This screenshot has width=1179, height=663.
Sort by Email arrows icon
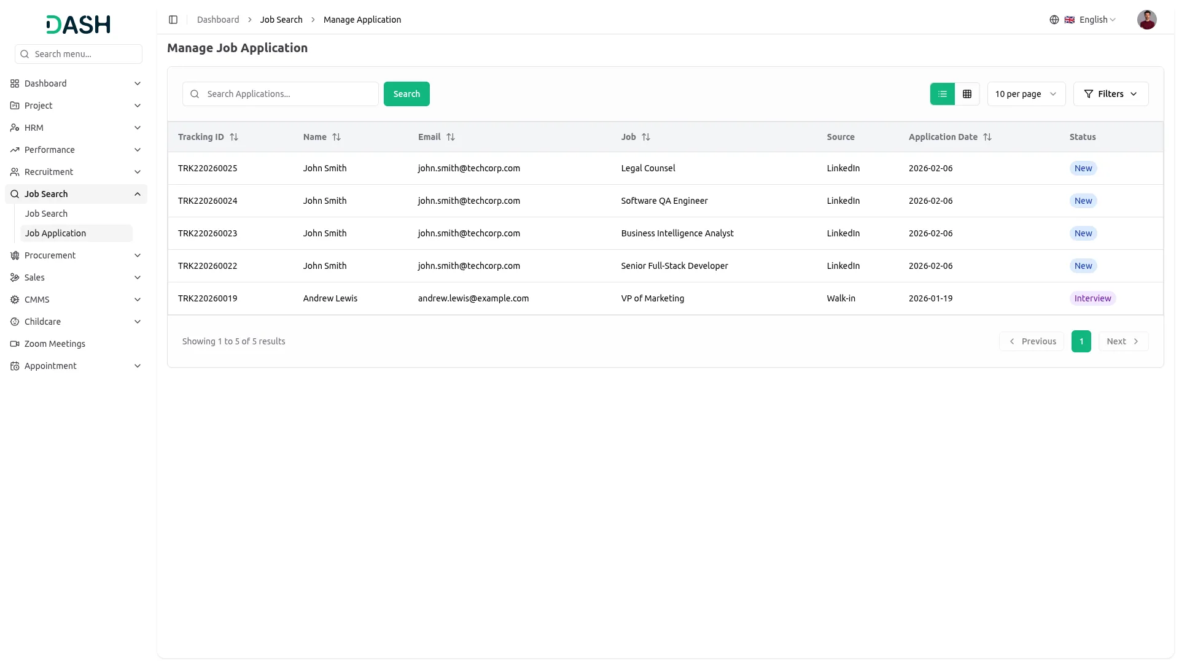click(451, 137)
